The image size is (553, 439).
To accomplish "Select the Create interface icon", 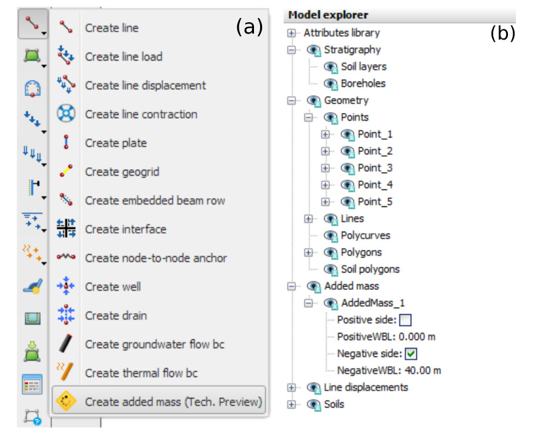I will [66, 229].
